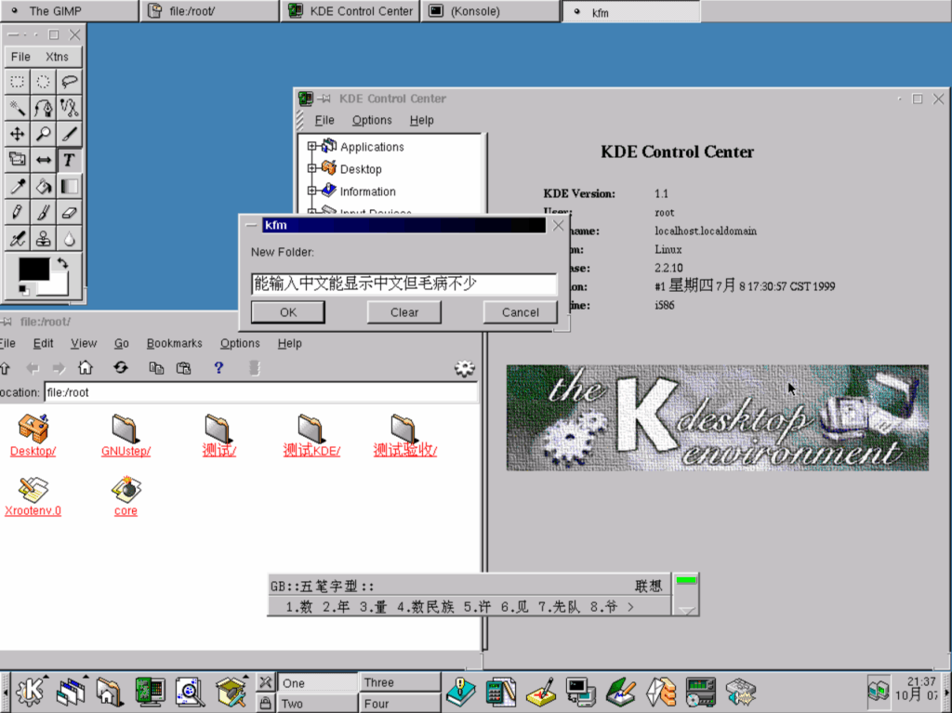
Task: Click the blue Help question mark icon
Action: pos(218,368)
